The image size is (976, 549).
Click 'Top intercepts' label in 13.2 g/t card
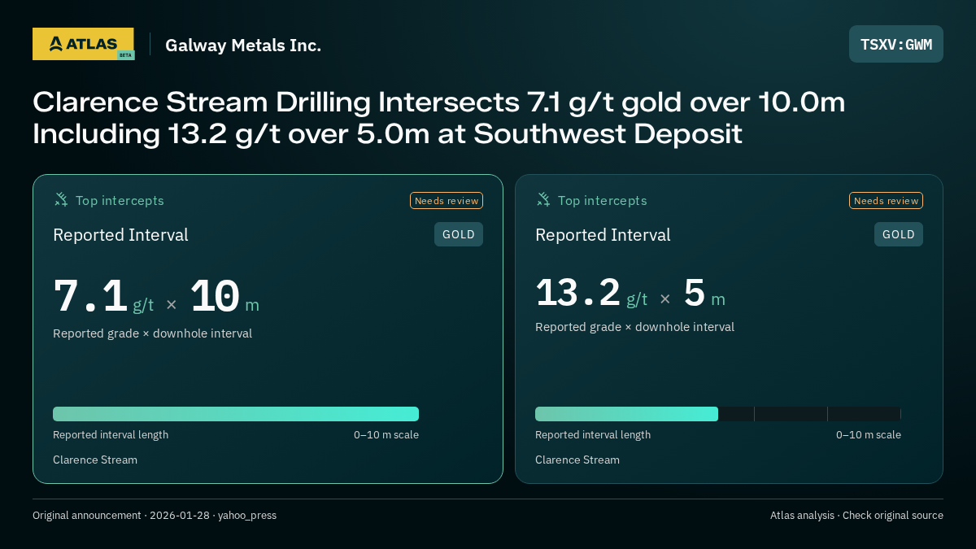(x=602, y=200)
